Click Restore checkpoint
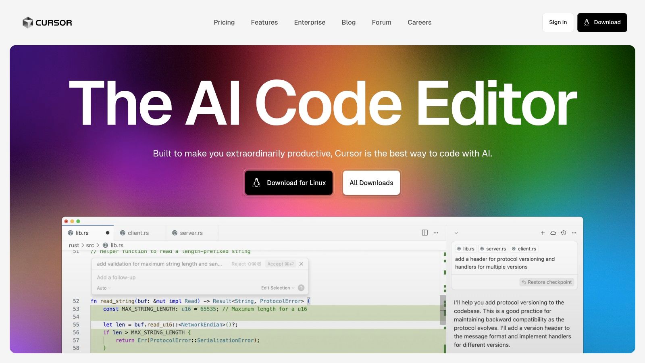The width and height of the screenshot is (645, 363). tap(547, 282)
